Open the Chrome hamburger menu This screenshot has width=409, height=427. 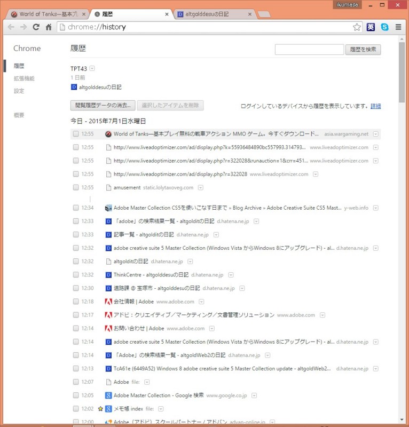click(x=398, y=27)
